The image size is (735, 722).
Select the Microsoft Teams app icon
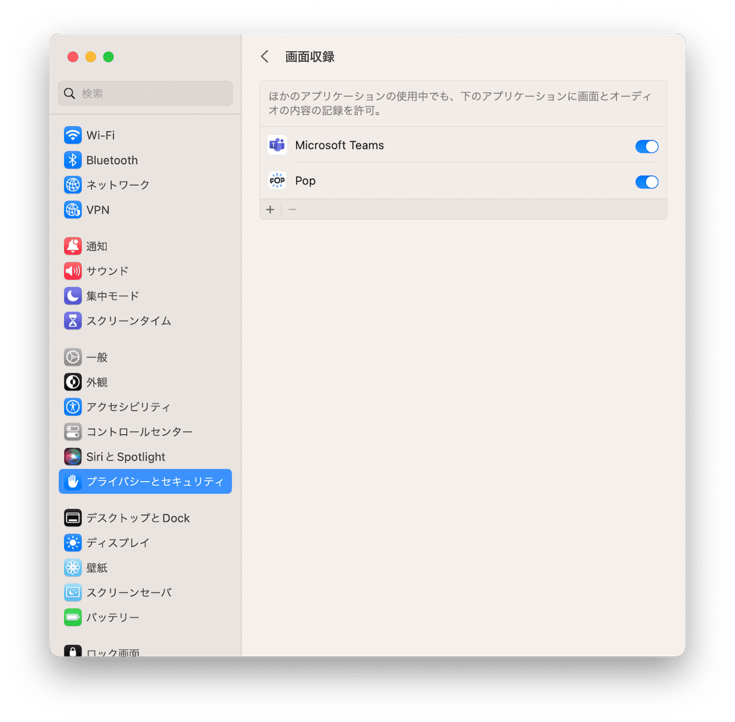click(x=277, y=145)
